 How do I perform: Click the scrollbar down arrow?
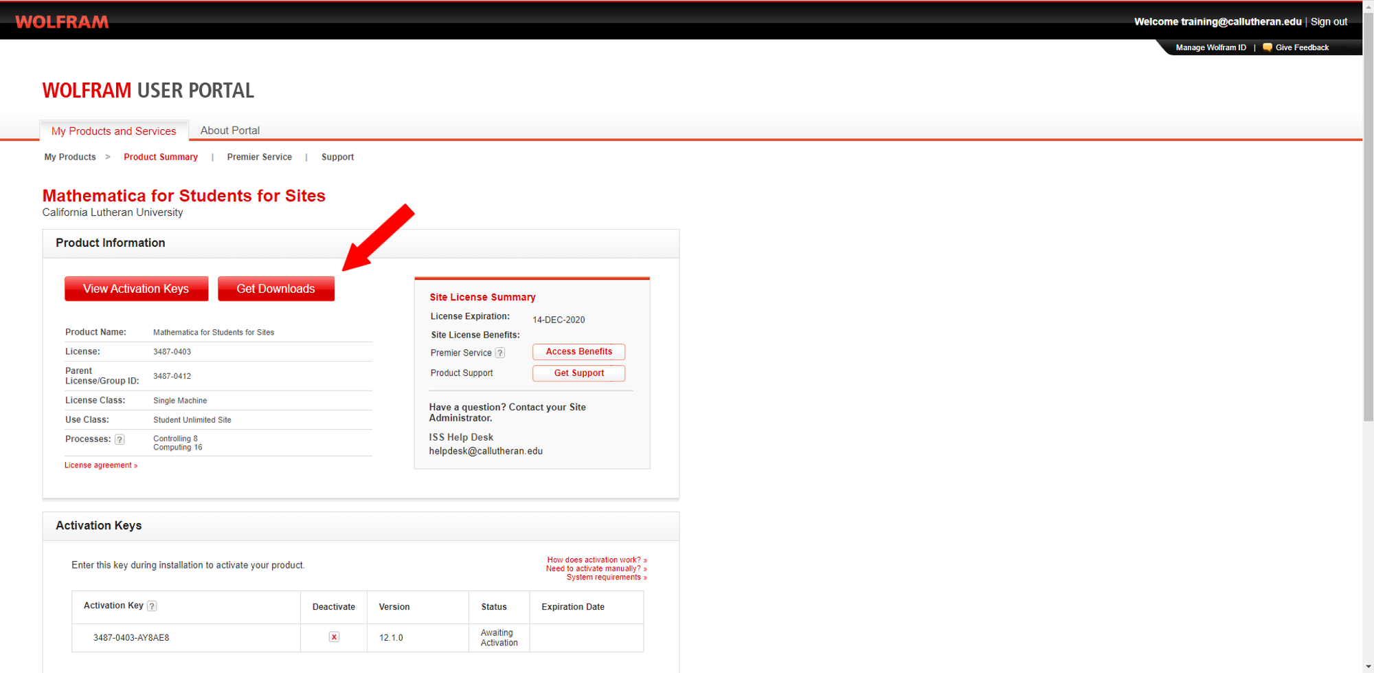tap(1368, 667)
